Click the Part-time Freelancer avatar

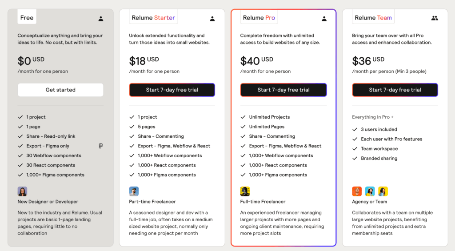point(134,191)
